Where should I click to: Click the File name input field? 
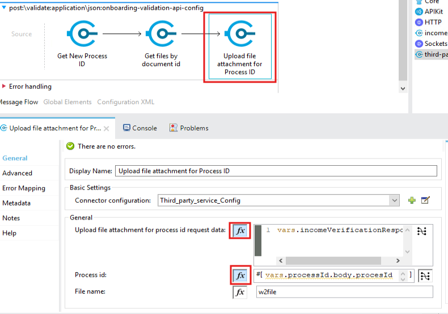pyautogui.click(x=344, y=292)
